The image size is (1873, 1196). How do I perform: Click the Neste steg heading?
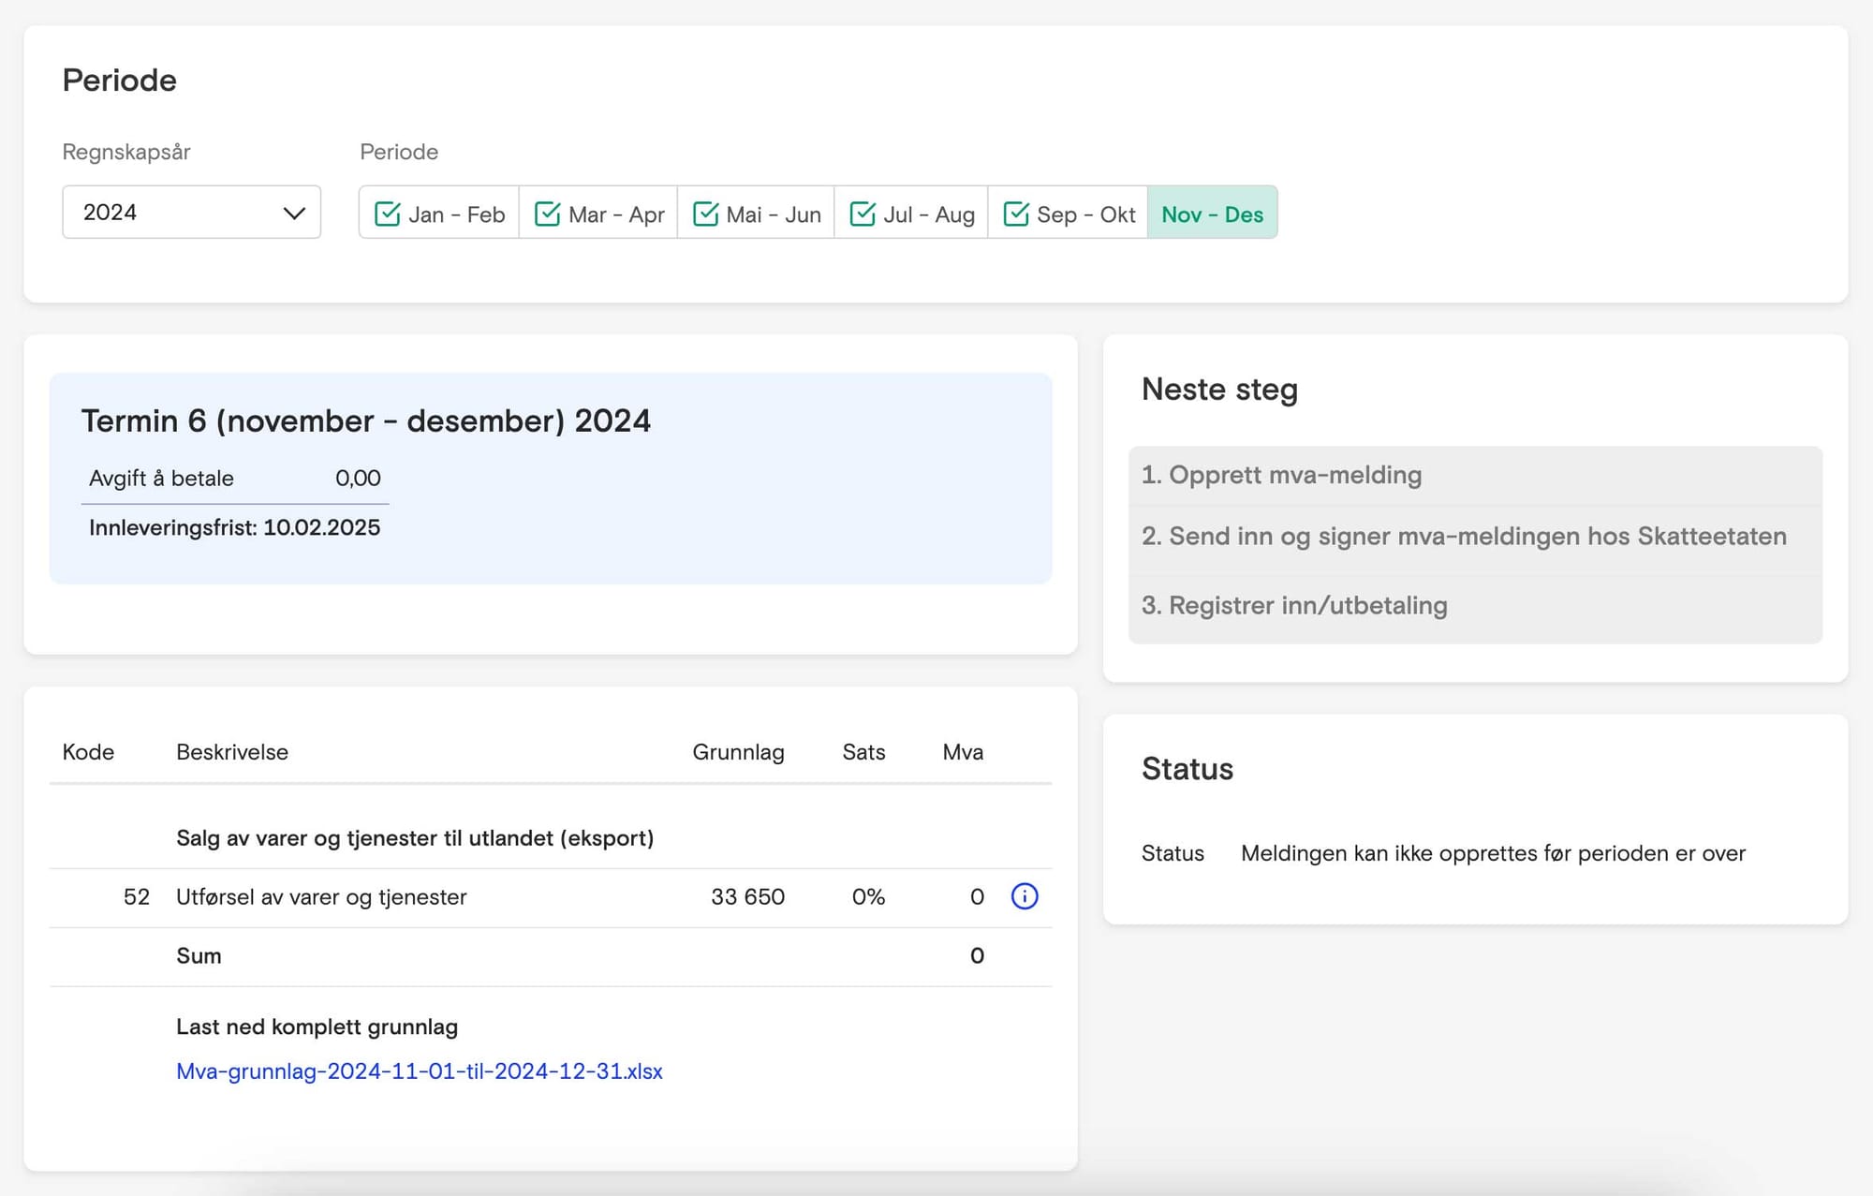(x=1219, y=390)
